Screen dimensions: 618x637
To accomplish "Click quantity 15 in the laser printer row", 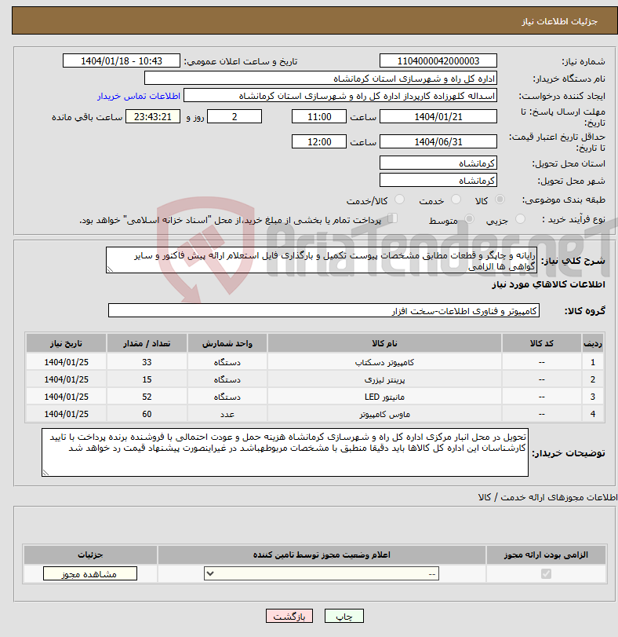I will [147, 379].
